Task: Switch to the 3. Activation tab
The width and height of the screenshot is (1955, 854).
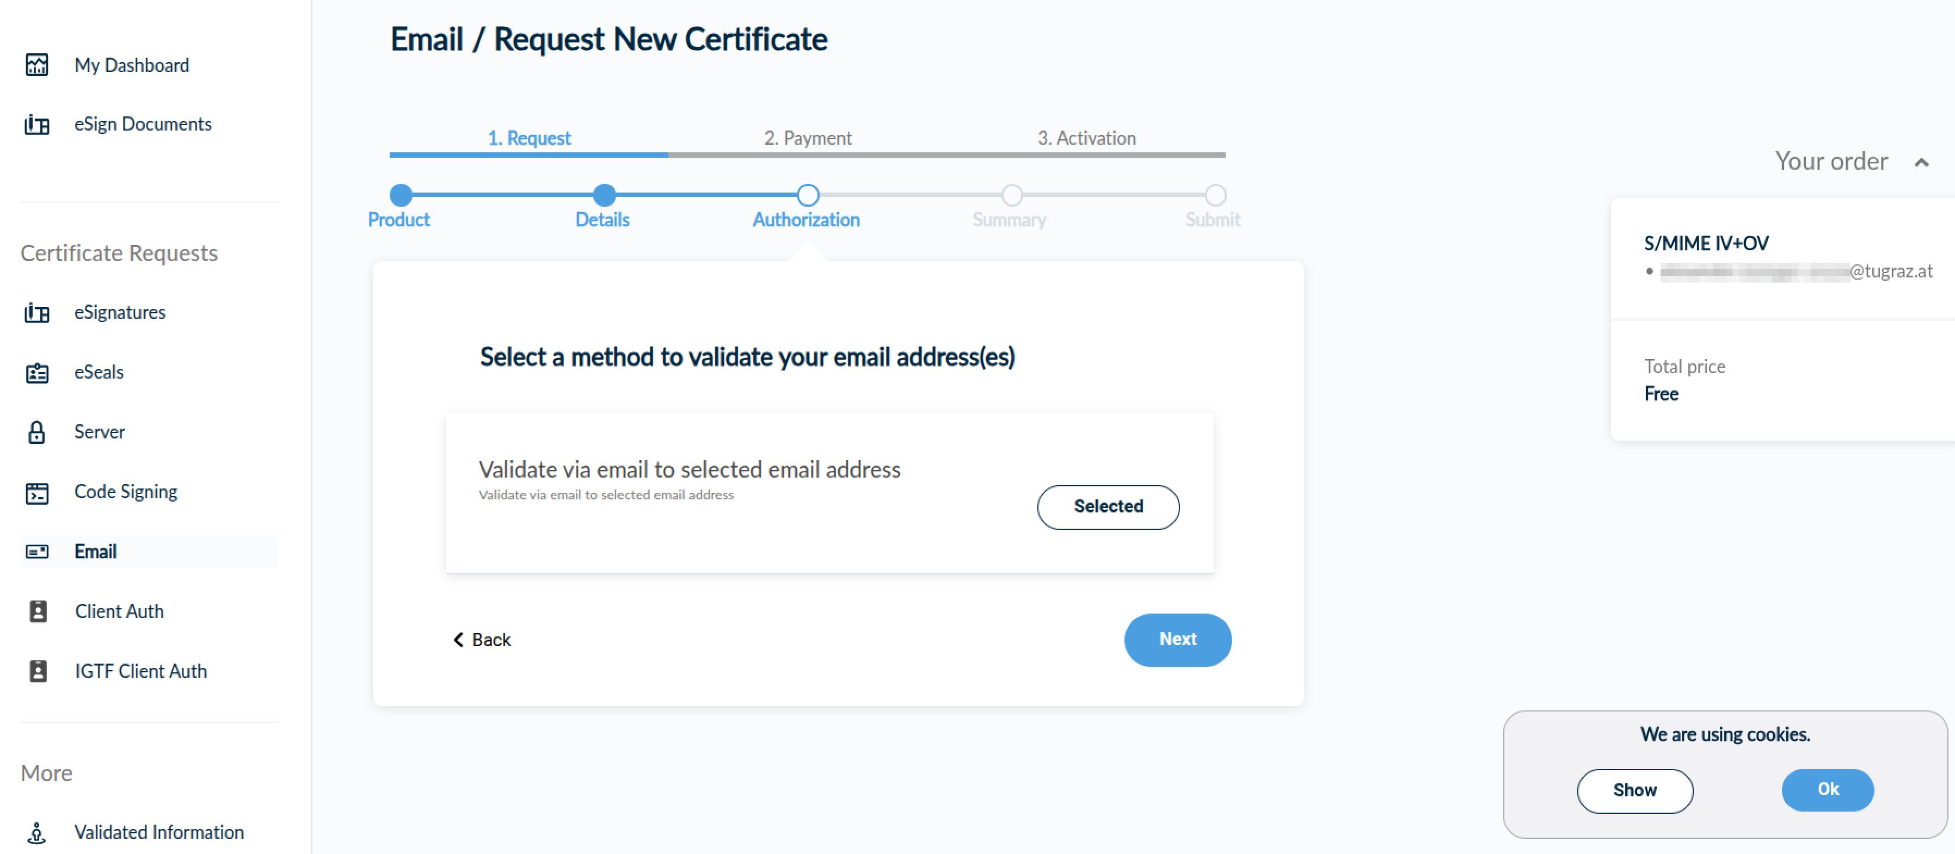Action: point(1086,138)
